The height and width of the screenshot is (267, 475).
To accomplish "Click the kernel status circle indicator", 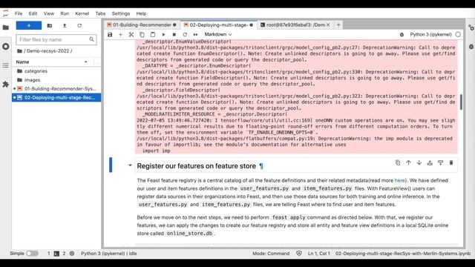I will 458,35.
